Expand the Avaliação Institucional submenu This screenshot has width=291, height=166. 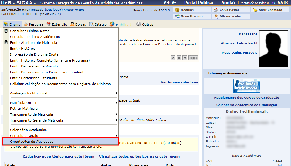(117, 93)
